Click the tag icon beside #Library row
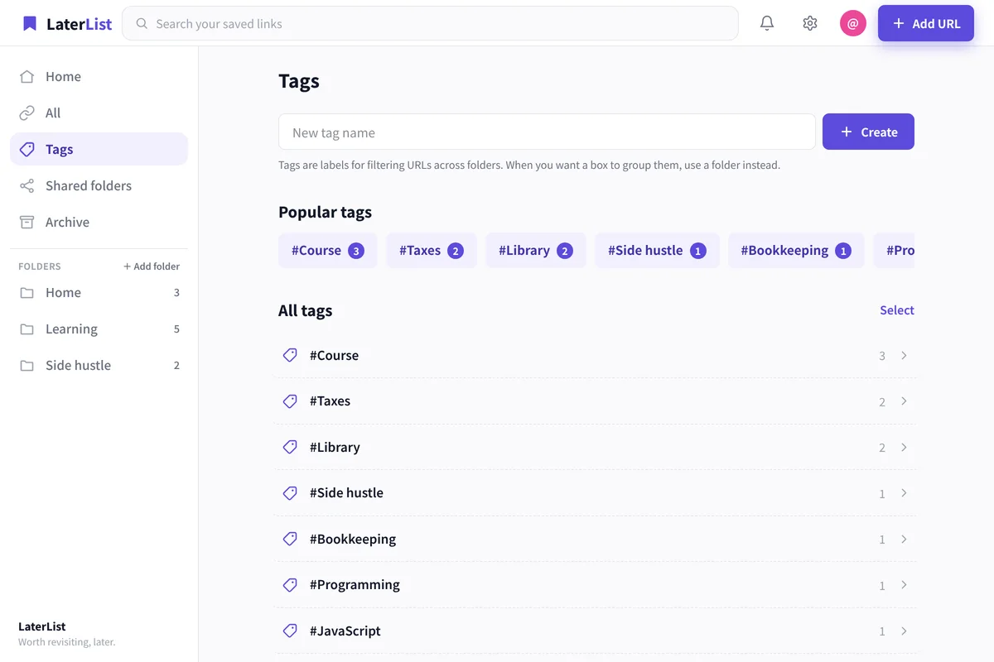The image size is (994, 662). (x=290, y=447)
